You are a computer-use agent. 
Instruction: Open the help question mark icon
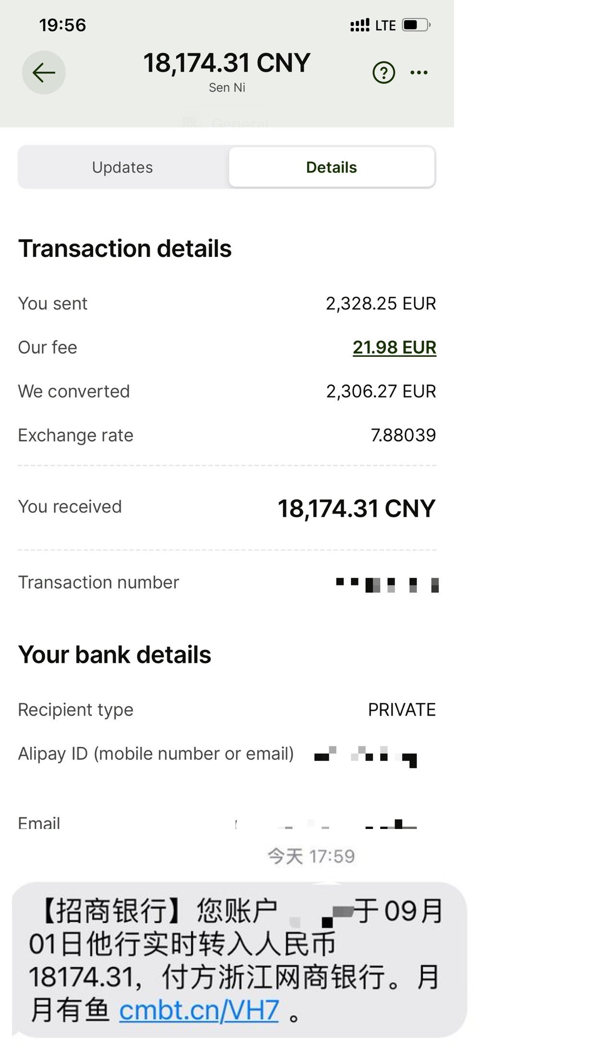384,73
